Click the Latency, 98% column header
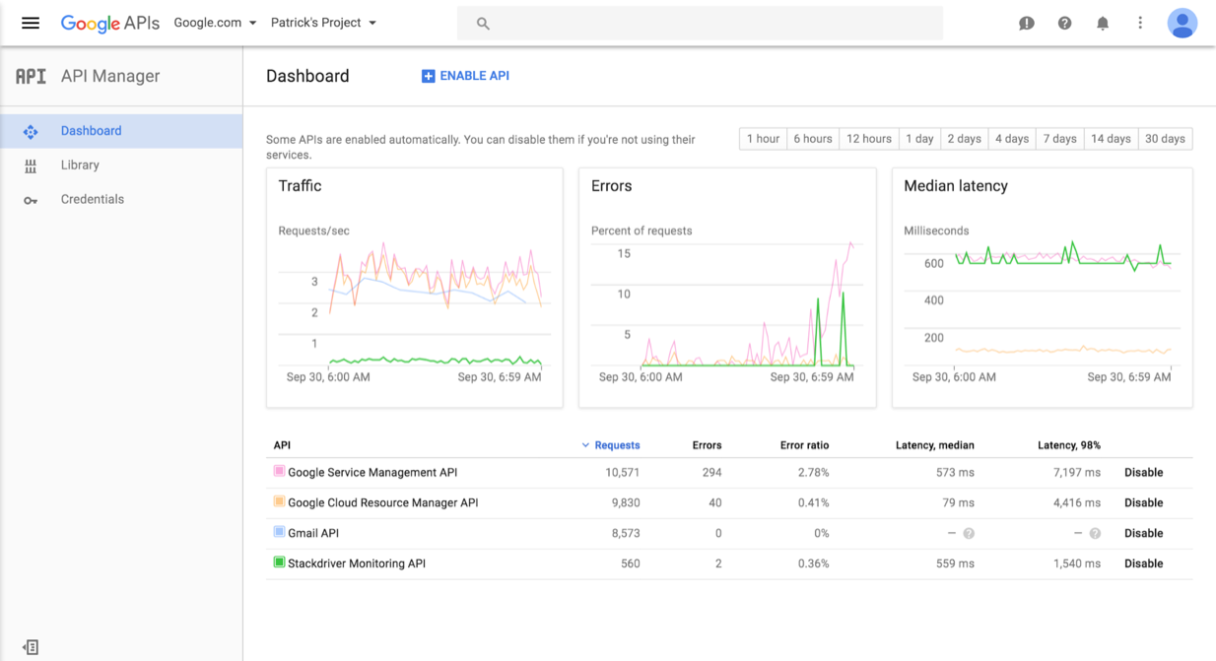The image size is (1216, 661). pyautogui.click(x=1069, y=445)
